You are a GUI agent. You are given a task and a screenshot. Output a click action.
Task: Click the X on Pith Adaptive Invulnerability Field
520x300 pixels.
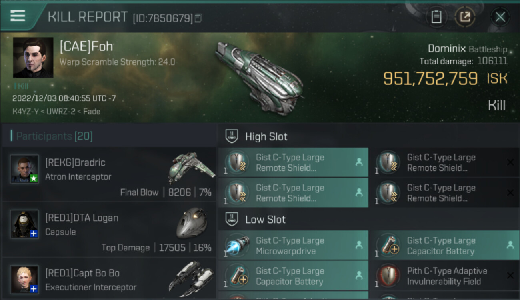click(x=510, y=276)
